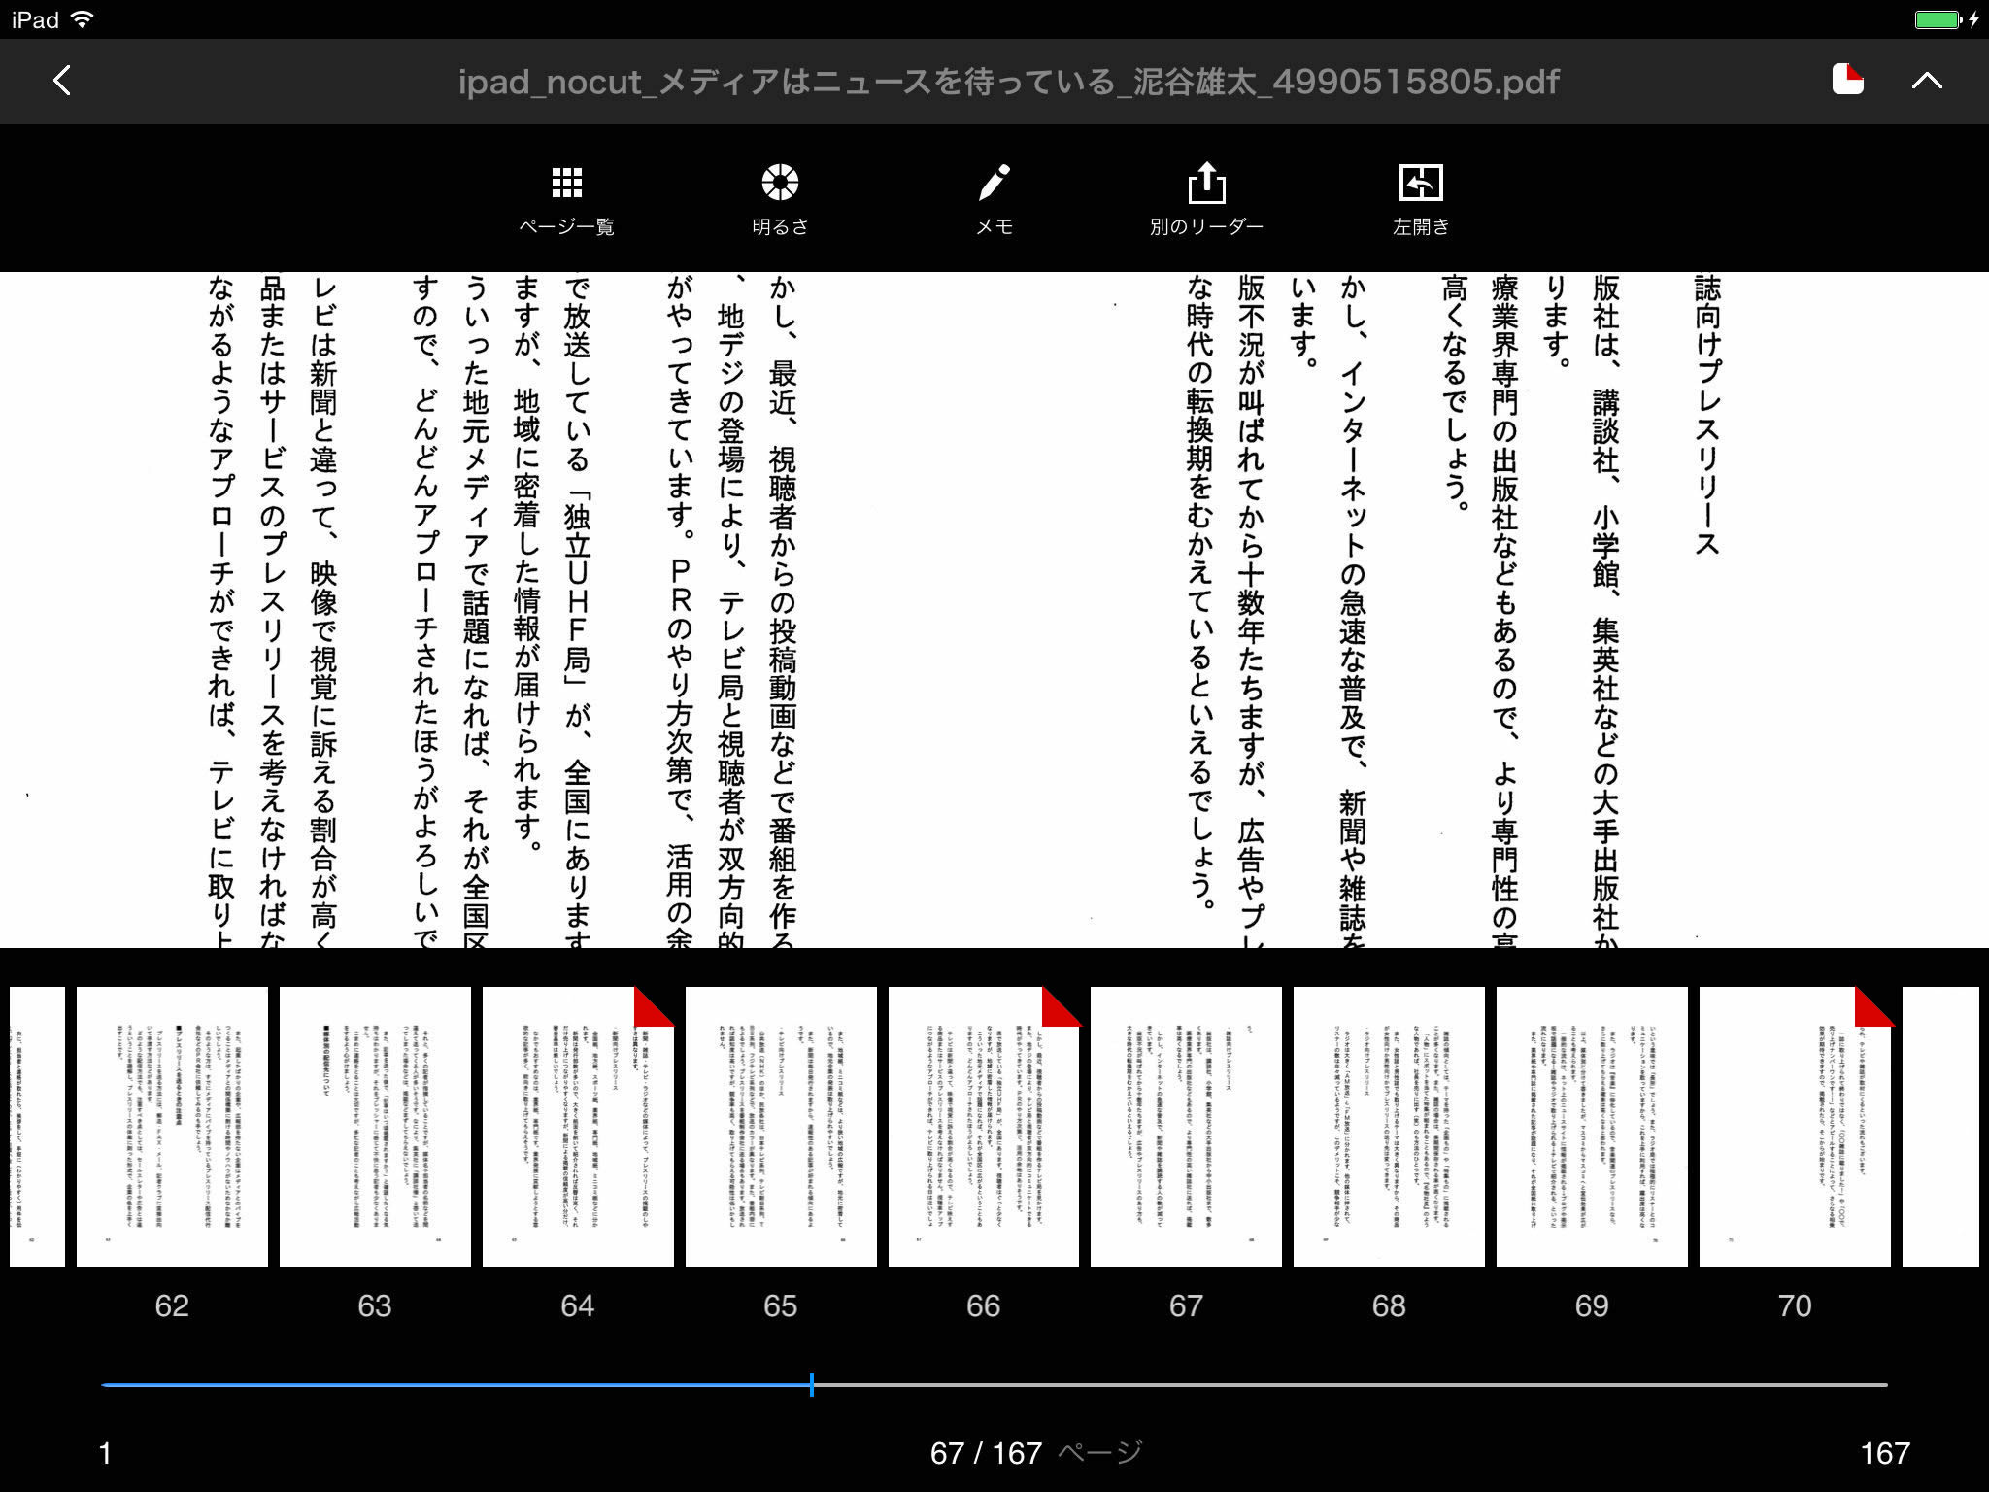Image resolution: width=1989 pixels, height=1492 pixels.
Task: Open page 62 thumbnail
Action: 172,1127
